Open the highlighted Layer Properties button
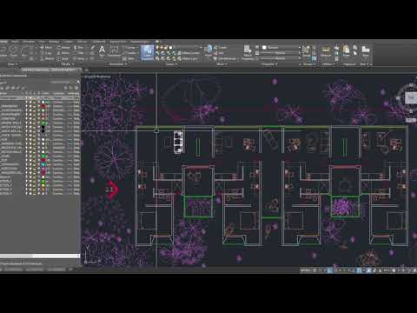Screen dimensions: 417x313 click(147, 53)
